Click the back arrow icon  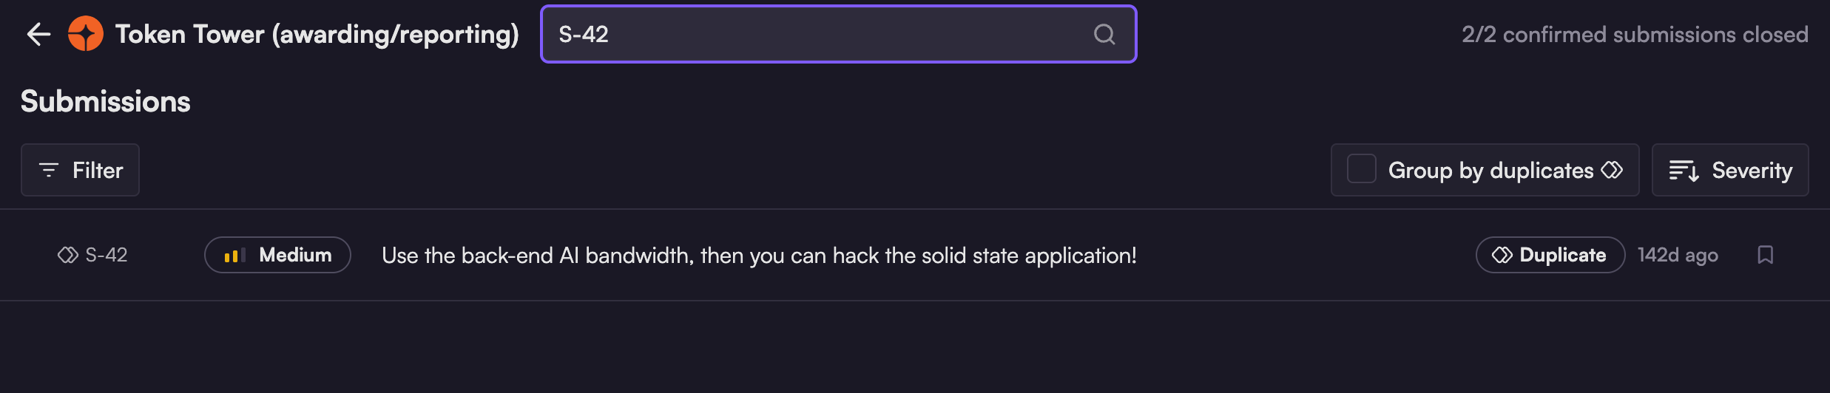[x=38, y=34]
